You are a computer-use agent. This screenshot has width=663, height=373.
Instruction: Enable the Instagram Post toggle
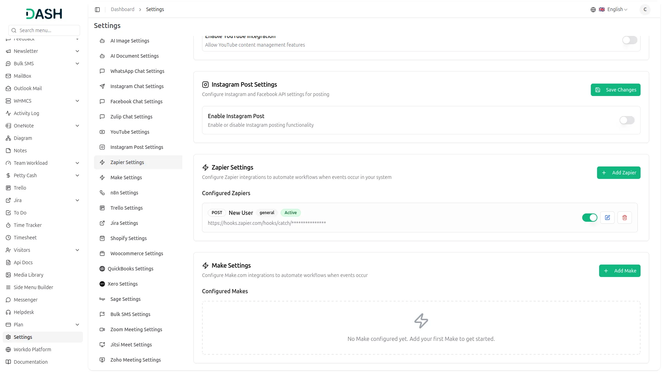[x=626, y=120]
